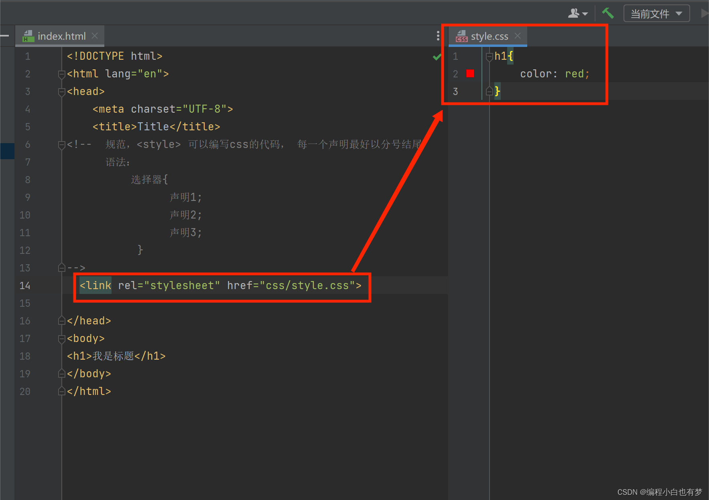Screen dimensions: 709x500
Task: Open the editor tab overflow three-dot menu
Action: pyautogui.click(x=438, y=36)
